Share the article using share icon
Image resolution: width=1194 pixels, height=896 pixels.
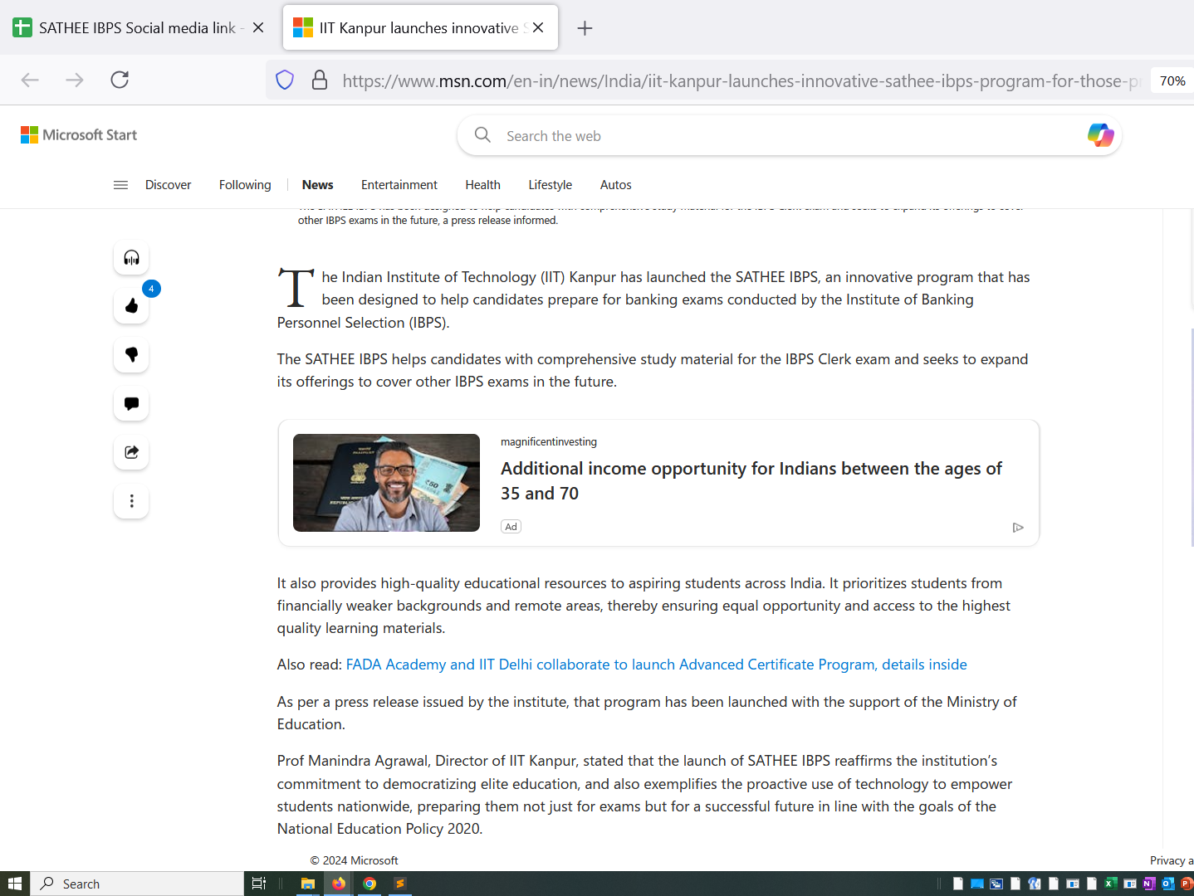point(131,452)
